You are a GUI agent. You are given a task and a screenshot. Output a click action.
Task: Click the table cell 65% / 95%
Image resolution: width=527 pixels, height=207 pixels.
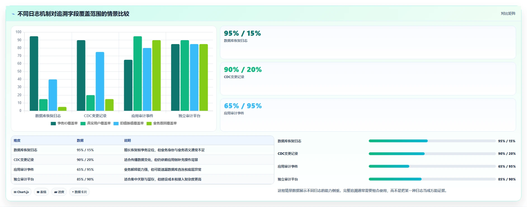click(85, 170)
